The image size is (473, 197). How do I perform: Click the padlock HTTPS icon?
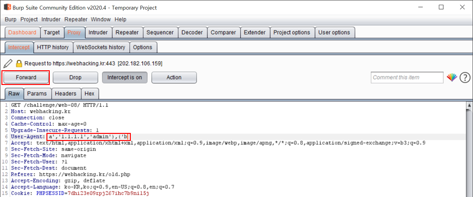pyautogui.click(x=19, y=64)
